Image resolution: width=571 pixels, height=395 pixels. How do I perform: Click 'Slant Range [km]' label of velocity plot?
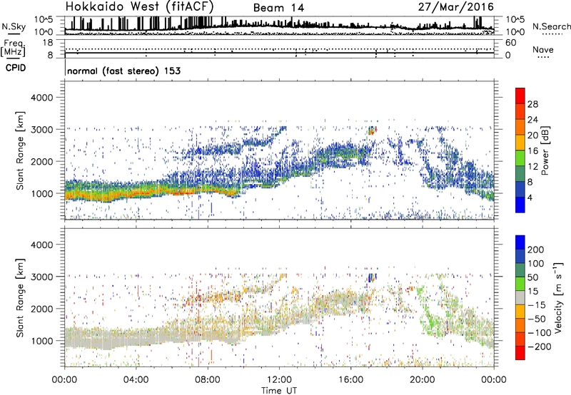[x=20, y=297]
